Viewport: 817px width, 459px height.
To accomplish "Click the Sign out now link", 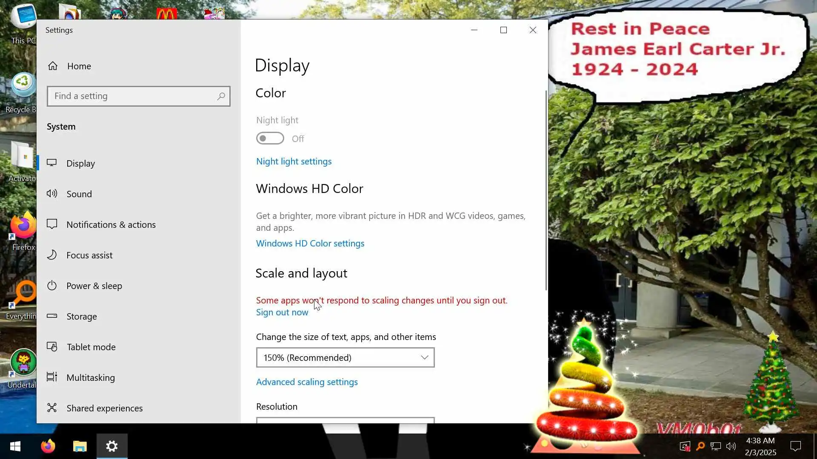I will (282, 312).
